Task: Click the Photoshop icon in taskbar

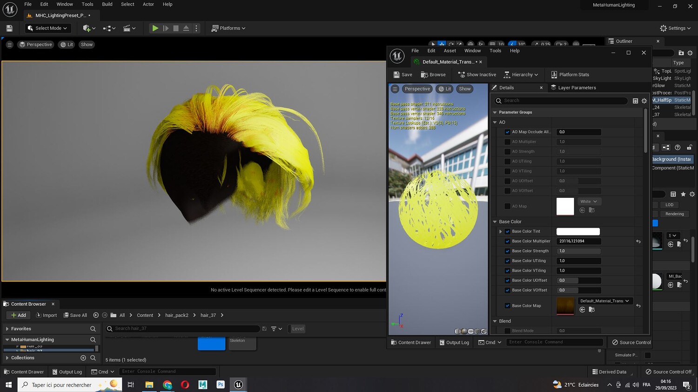Action: point(221,385)
